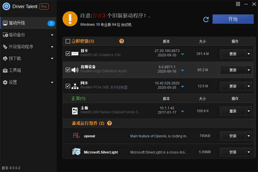Click the motherboard icon for 主板

[75, 111]
